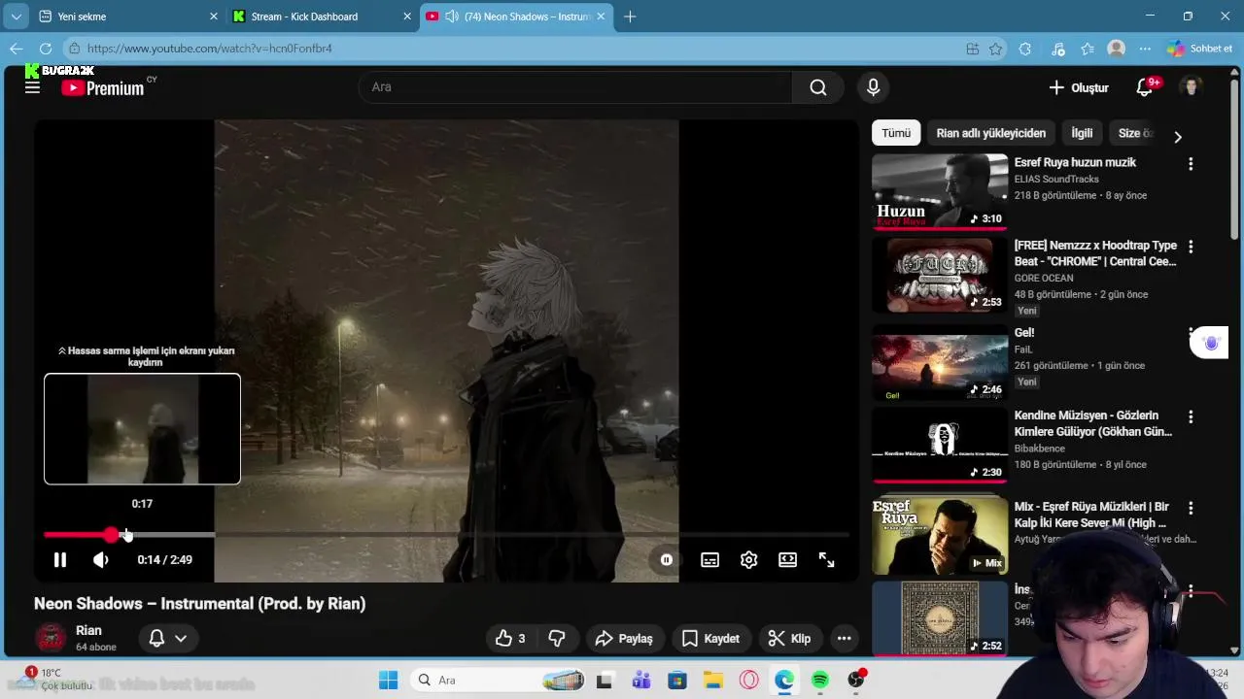The image size is (1244, 699).
Task: Toggle autoplay switch in player
Action: point(667,560)
